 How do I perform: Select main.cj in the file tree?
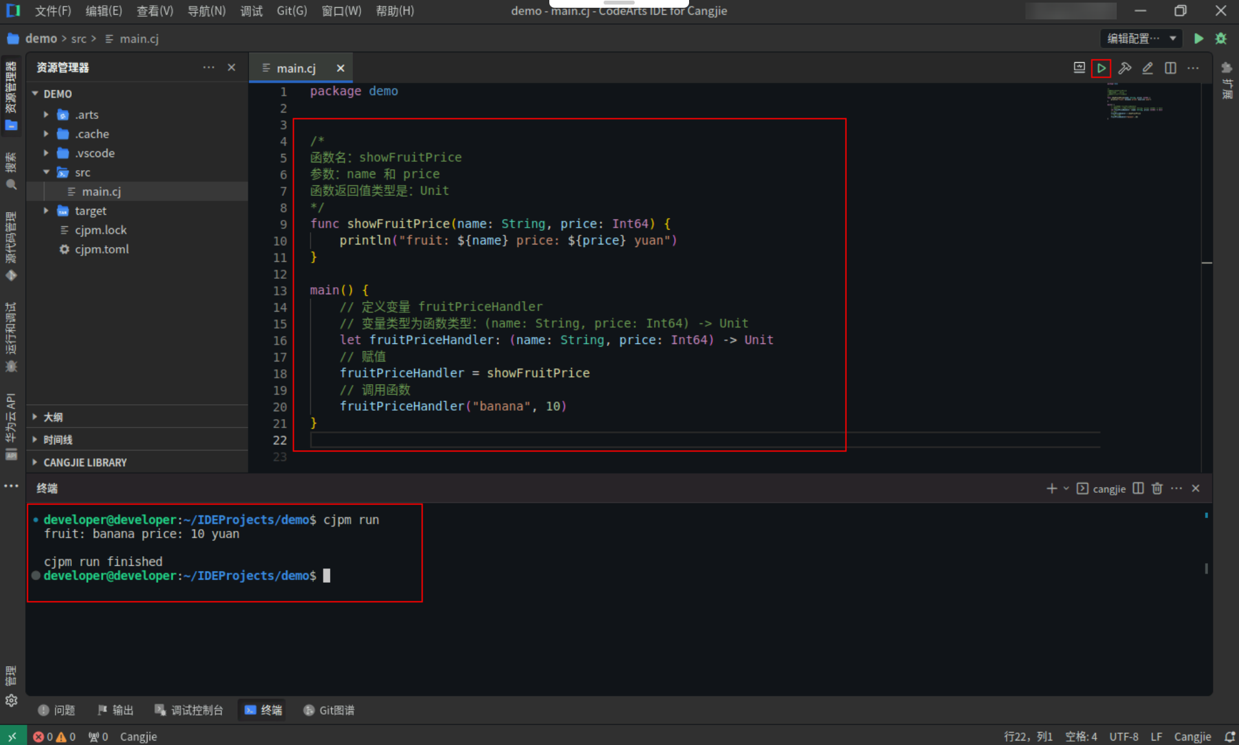[137, 191]
